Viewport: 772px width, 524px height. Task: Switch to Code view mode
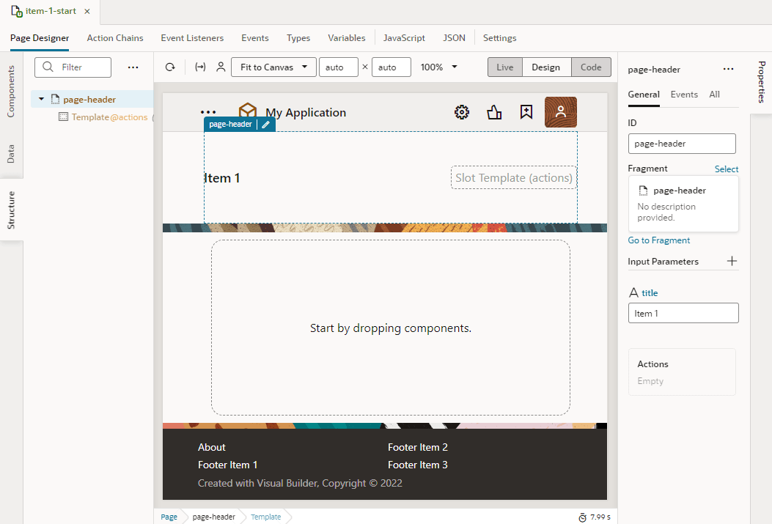coord(591,67)
